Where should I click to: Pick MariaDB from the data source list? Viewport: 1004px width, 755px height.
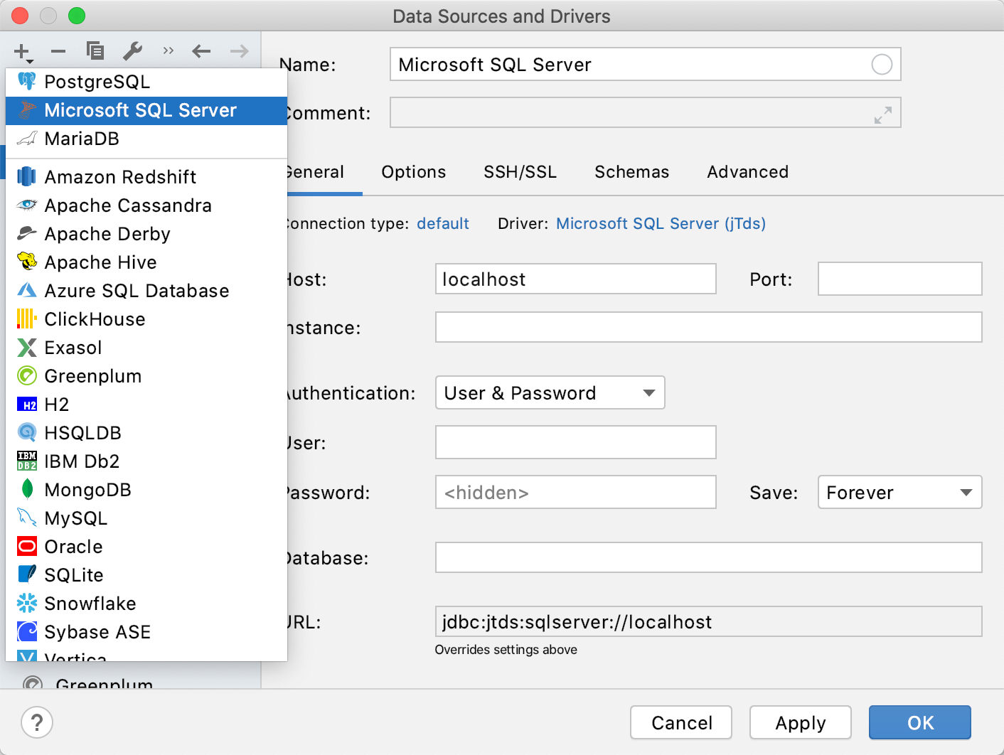point(146,139)
